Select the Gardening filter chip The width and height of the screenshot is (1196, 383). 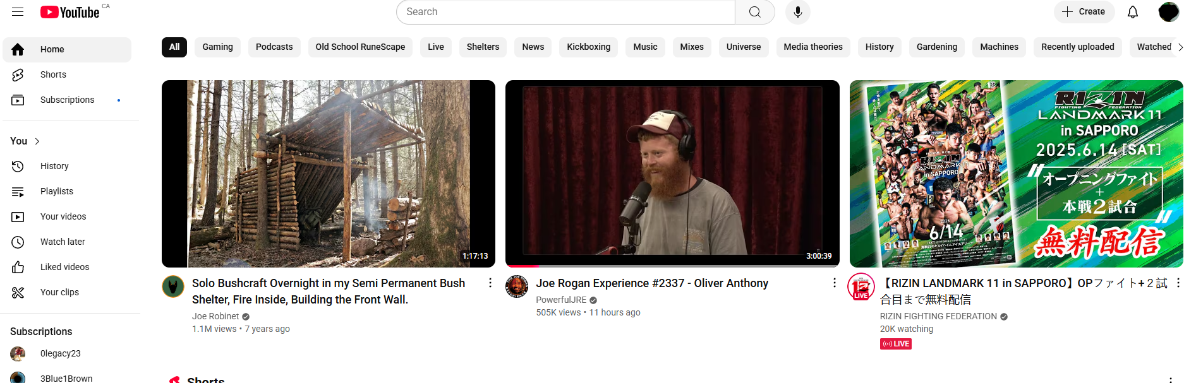click(937, 47)
